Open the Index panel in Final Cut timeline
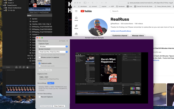The width and height of the screenshot is (174, 109). (x=8, y=67)
